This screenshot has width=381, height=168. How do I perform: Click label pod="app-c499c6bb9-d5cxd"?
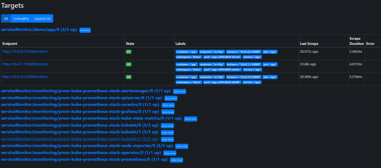click(222, 57)
